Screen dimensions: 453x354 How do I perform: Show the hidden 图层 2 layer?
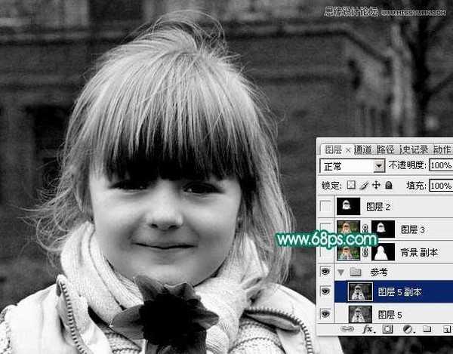click(325, 206)
